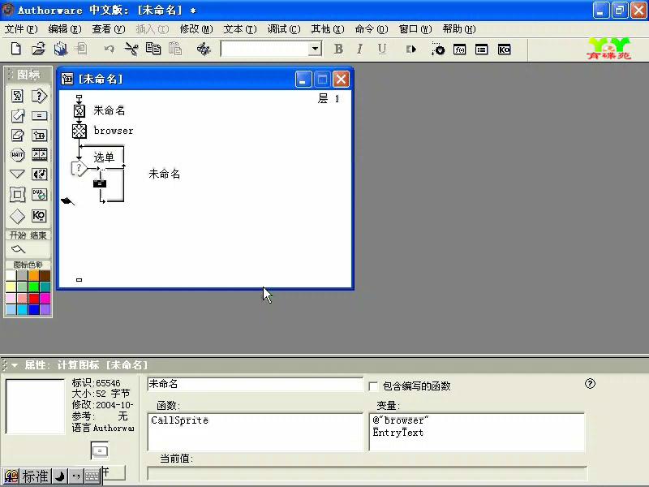
Task: Select @"browser" in the variables list
Action: point(400,420)
